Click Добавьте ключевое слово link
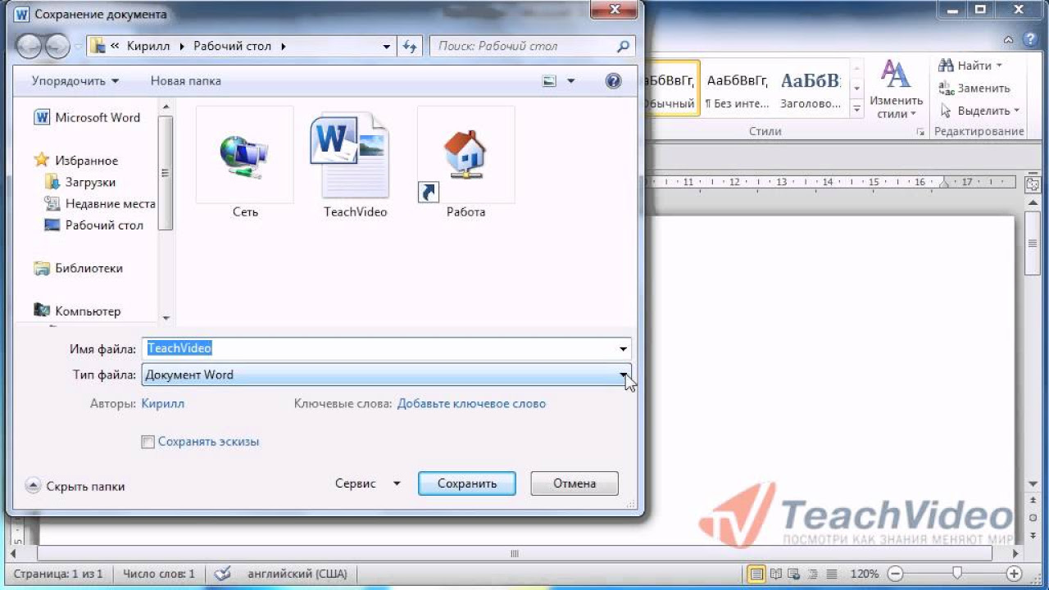The height and width of the screenshot is (590, 1049). (x=471, y=403)
